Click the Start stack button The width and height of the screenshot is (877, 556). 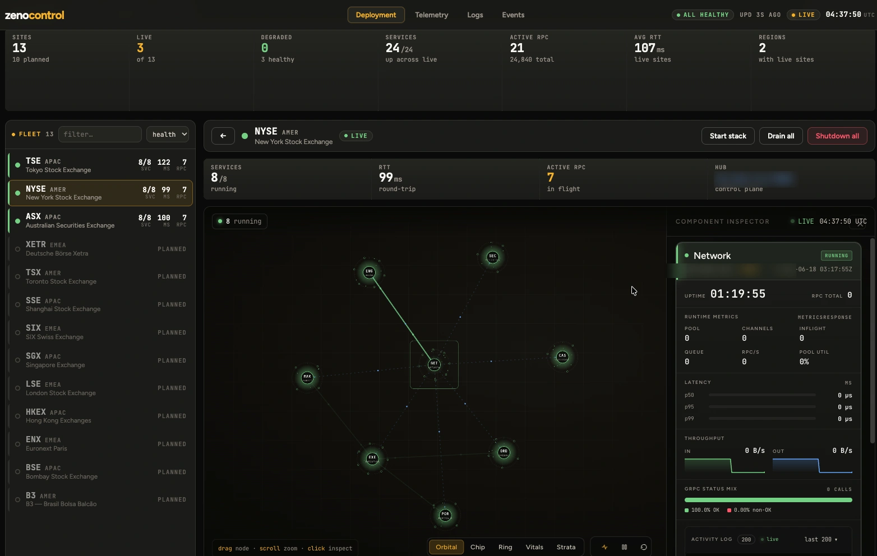point(728,136)
